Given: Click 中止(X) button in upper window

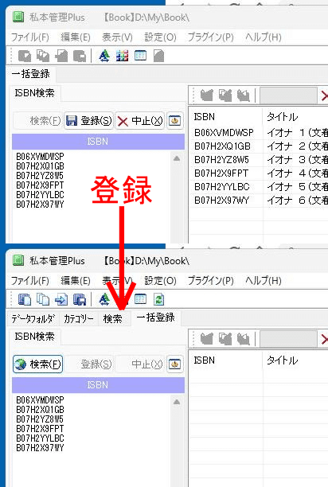Looking at the screenshot, I should [x=140, y=120].
